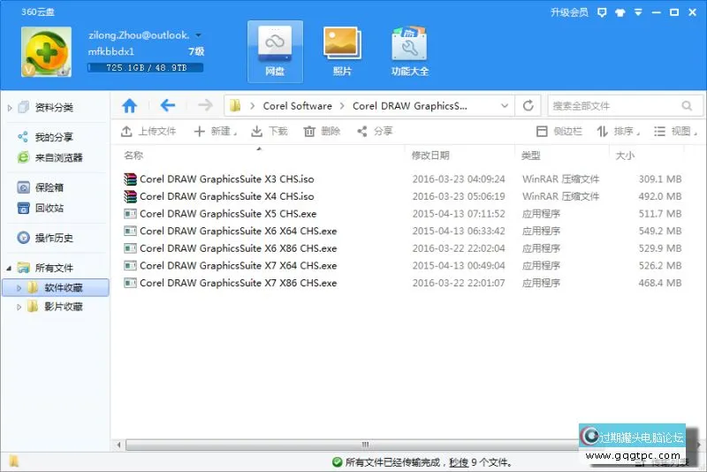The height and width of the screenshot is (472, 707).
Task: Expand the 软件收藏 folder arrow
Action: click(x=19, y=287)
